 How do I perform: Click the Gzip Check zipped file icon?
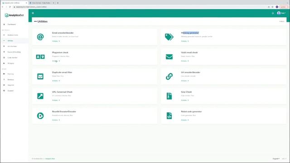(169, 96)
